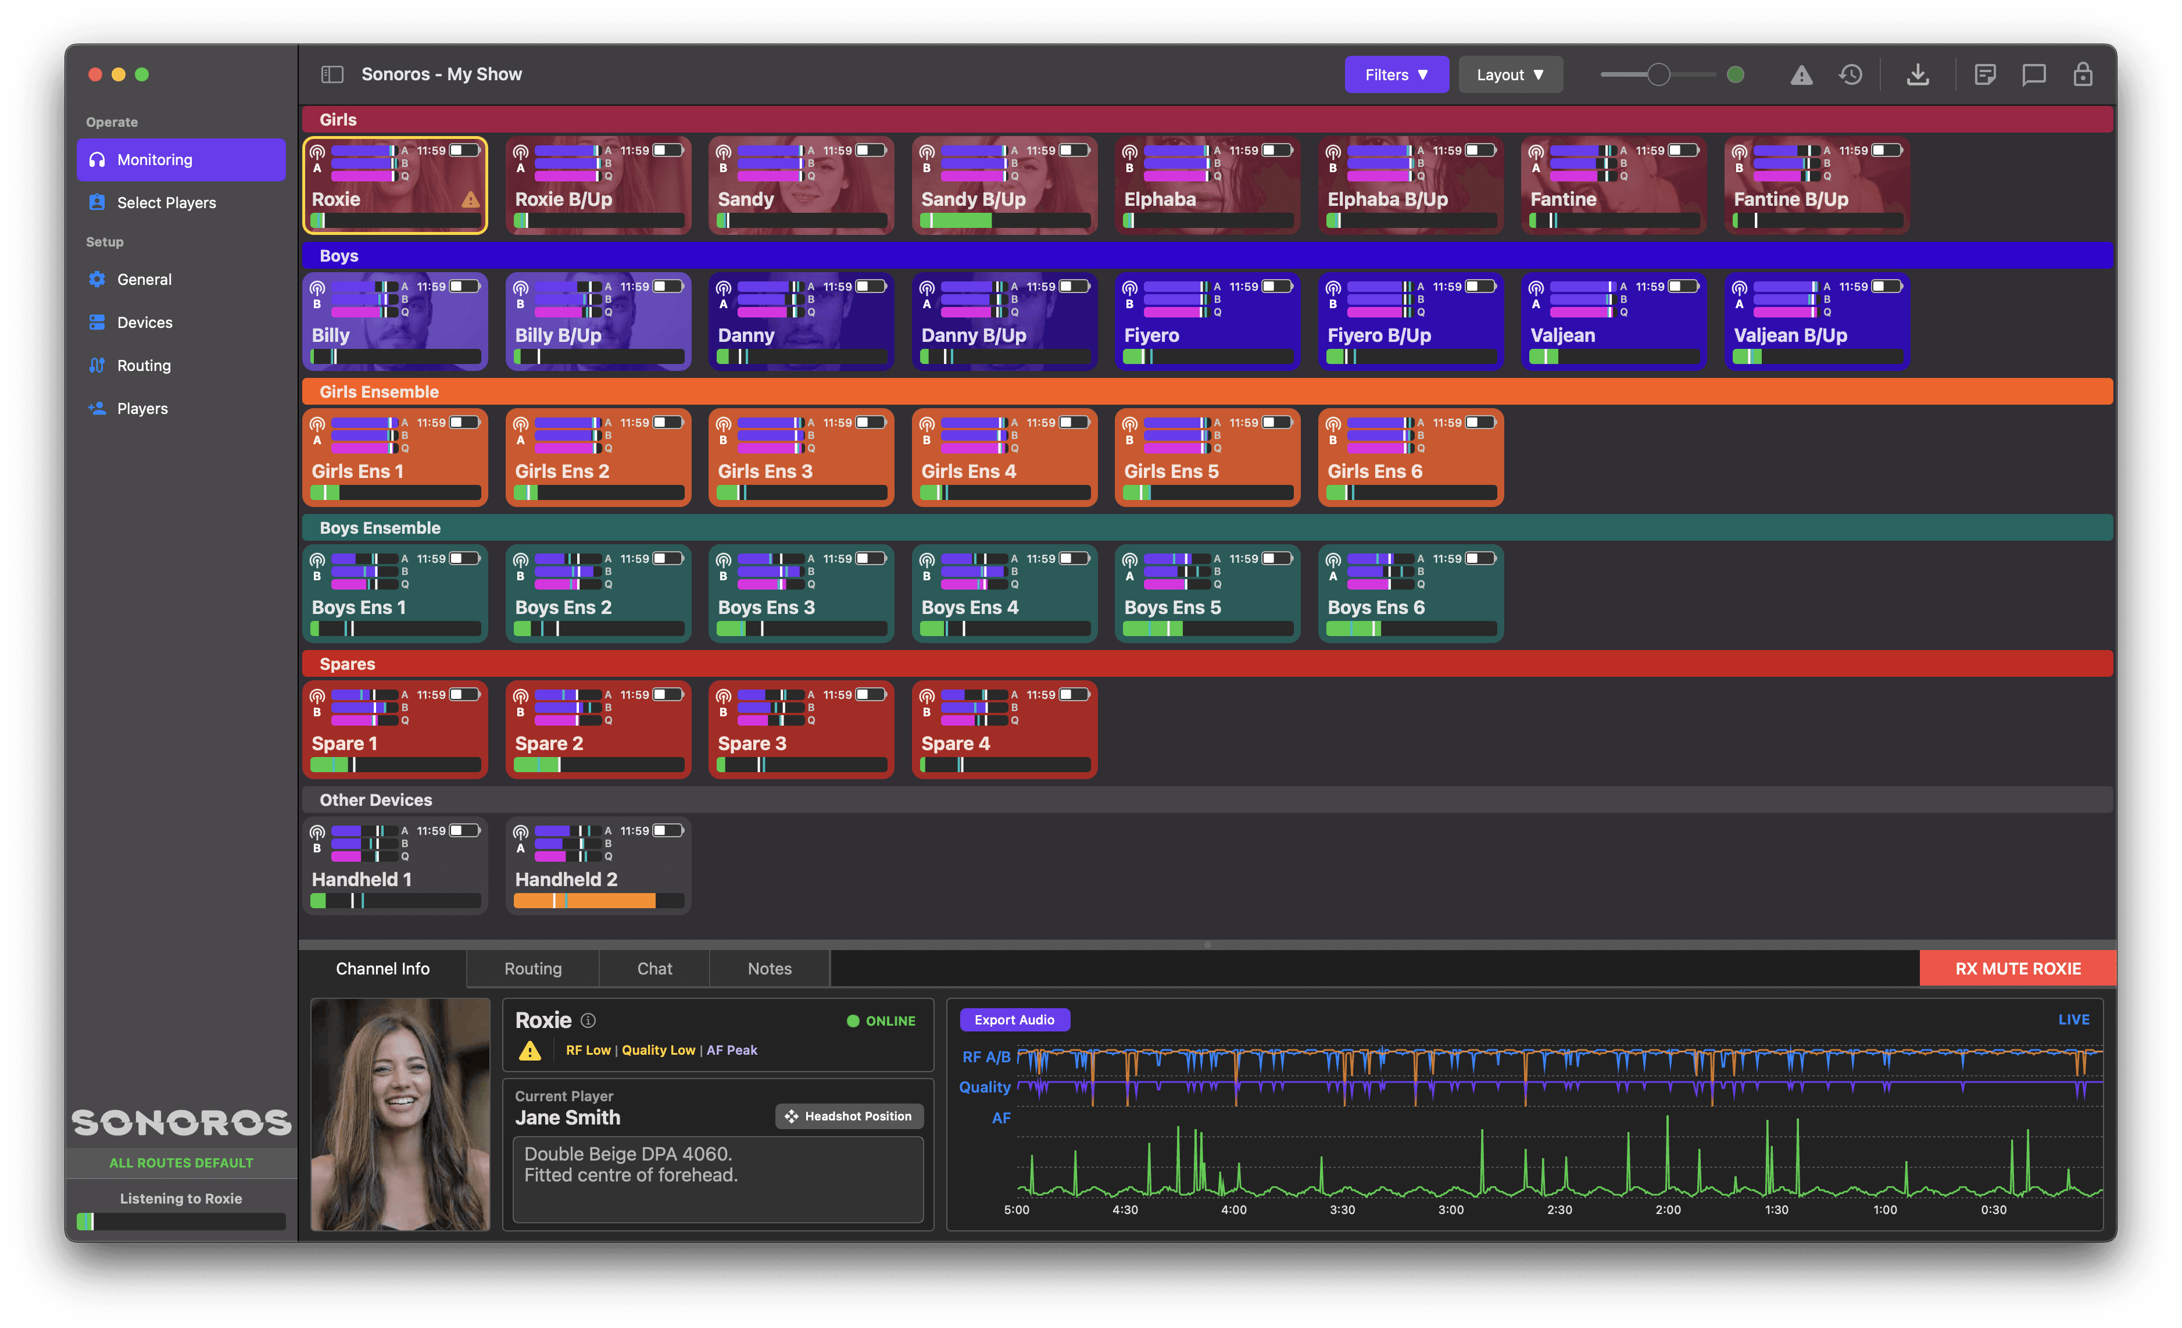Switch to the Chat tab

click(654, 968)
